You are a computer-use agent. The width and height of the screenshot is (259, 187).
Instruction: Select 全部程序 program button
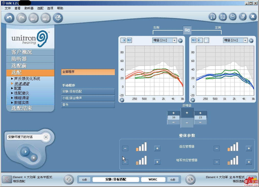(88, 72)
